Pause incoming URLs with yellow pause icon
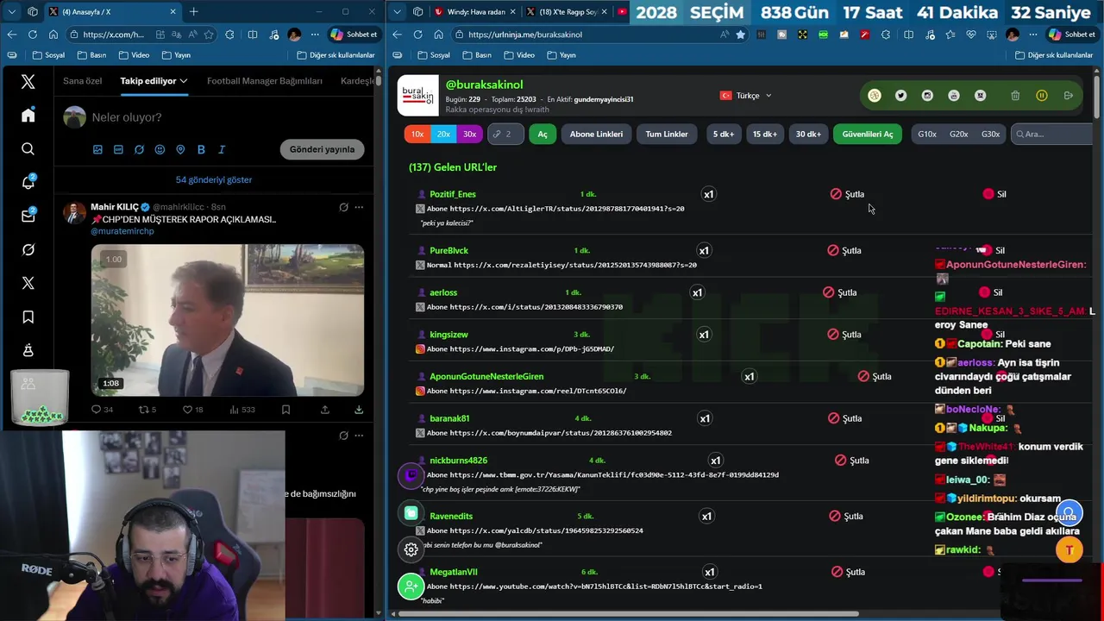 [1042, 96]
